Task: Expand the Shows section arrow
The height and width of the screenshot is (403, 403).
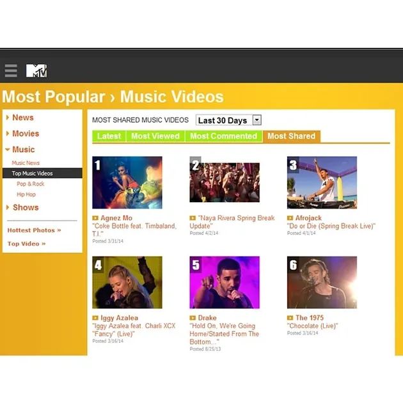Action: [x=8, y=207]
